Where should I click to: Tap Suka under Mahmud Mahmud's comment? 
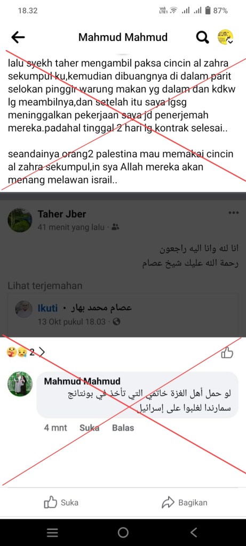89,427
